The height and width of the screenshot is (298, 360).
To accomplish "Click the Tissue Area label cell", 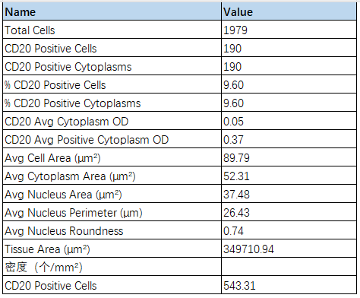I will (112, 249).
